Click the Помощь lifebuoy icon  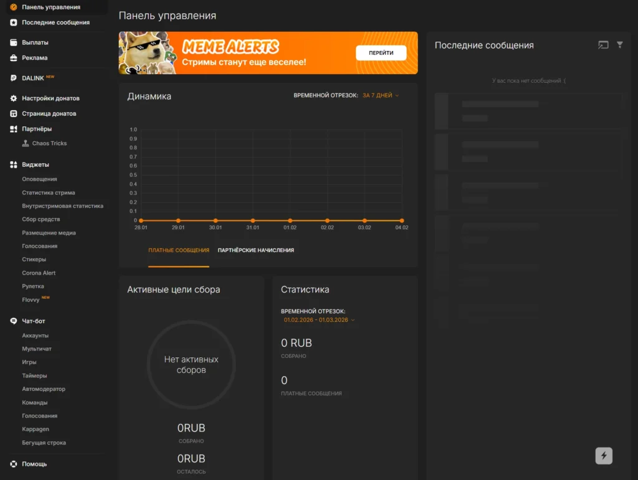click(x=14, y=464)
